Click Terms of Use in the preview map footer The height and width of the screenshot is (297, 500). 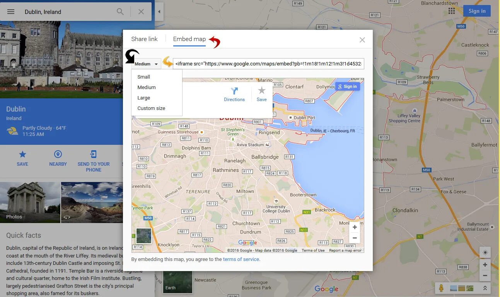[313, 251]
